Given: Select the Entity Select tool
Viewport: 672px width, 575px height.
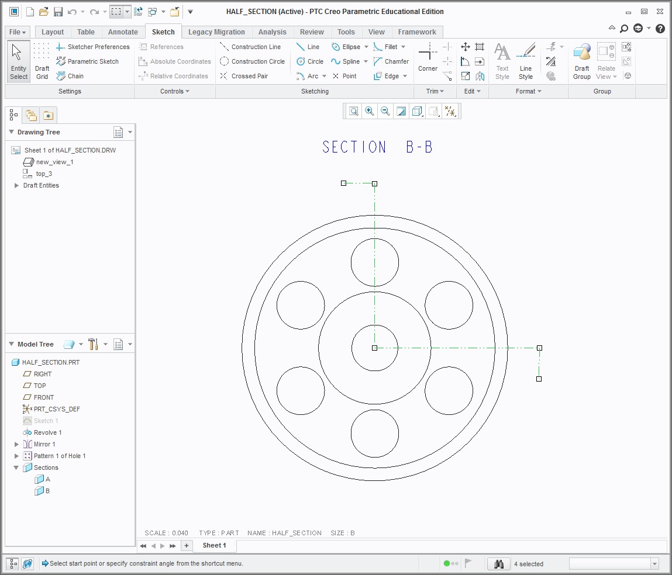Looking at the screenshot, I should (x=19, y=62).
